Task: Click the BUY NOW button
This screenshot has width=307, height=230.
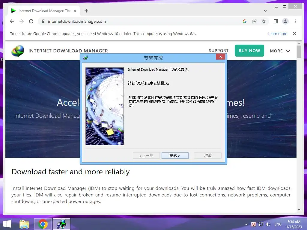Action: [x=249, y=51]
